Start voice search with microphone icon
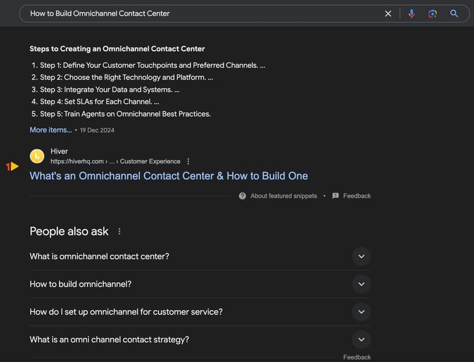This screenshot has height=362, width=474. pos(412,14)
